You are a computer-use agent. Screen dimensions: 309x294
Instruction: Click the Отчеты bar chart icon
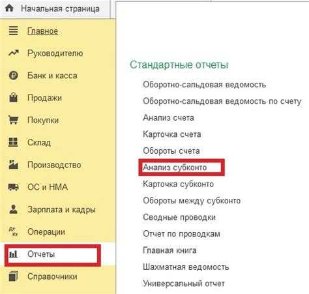[x=14, y=254]
